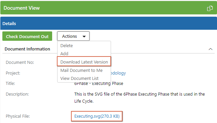Select View Document List entry
The width and height of the screenshot is (217, 123).
pos(79,78)
